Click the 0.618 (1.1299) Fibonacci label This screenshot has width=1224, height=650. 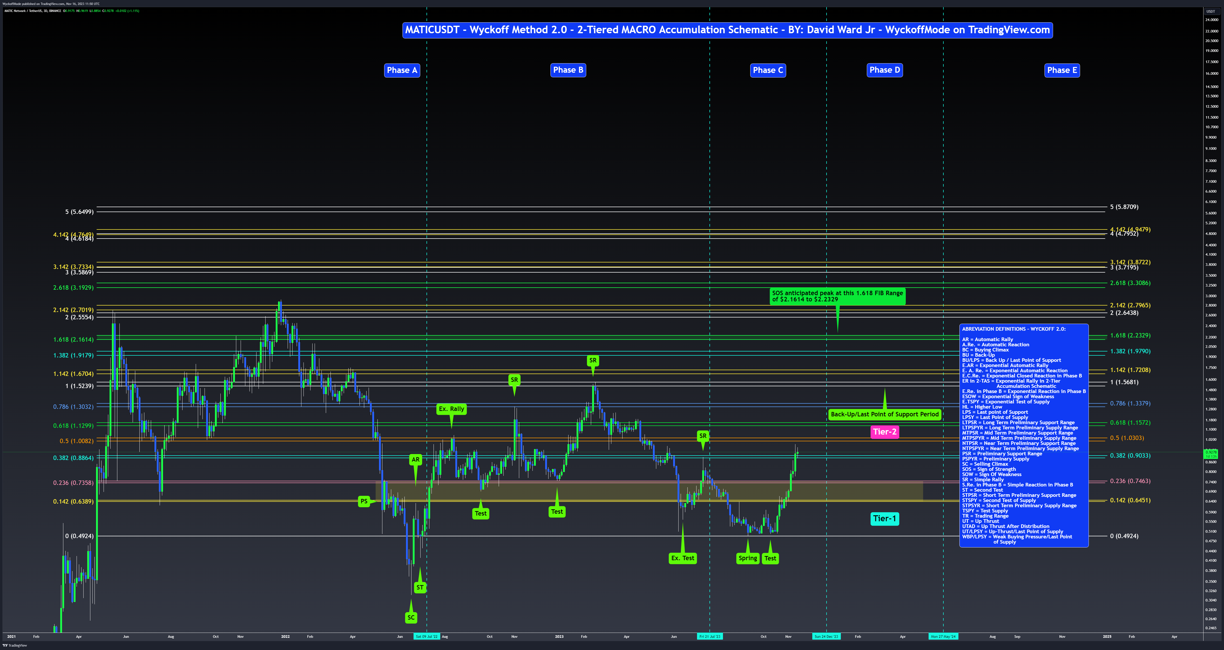click(x=74, y=426)
